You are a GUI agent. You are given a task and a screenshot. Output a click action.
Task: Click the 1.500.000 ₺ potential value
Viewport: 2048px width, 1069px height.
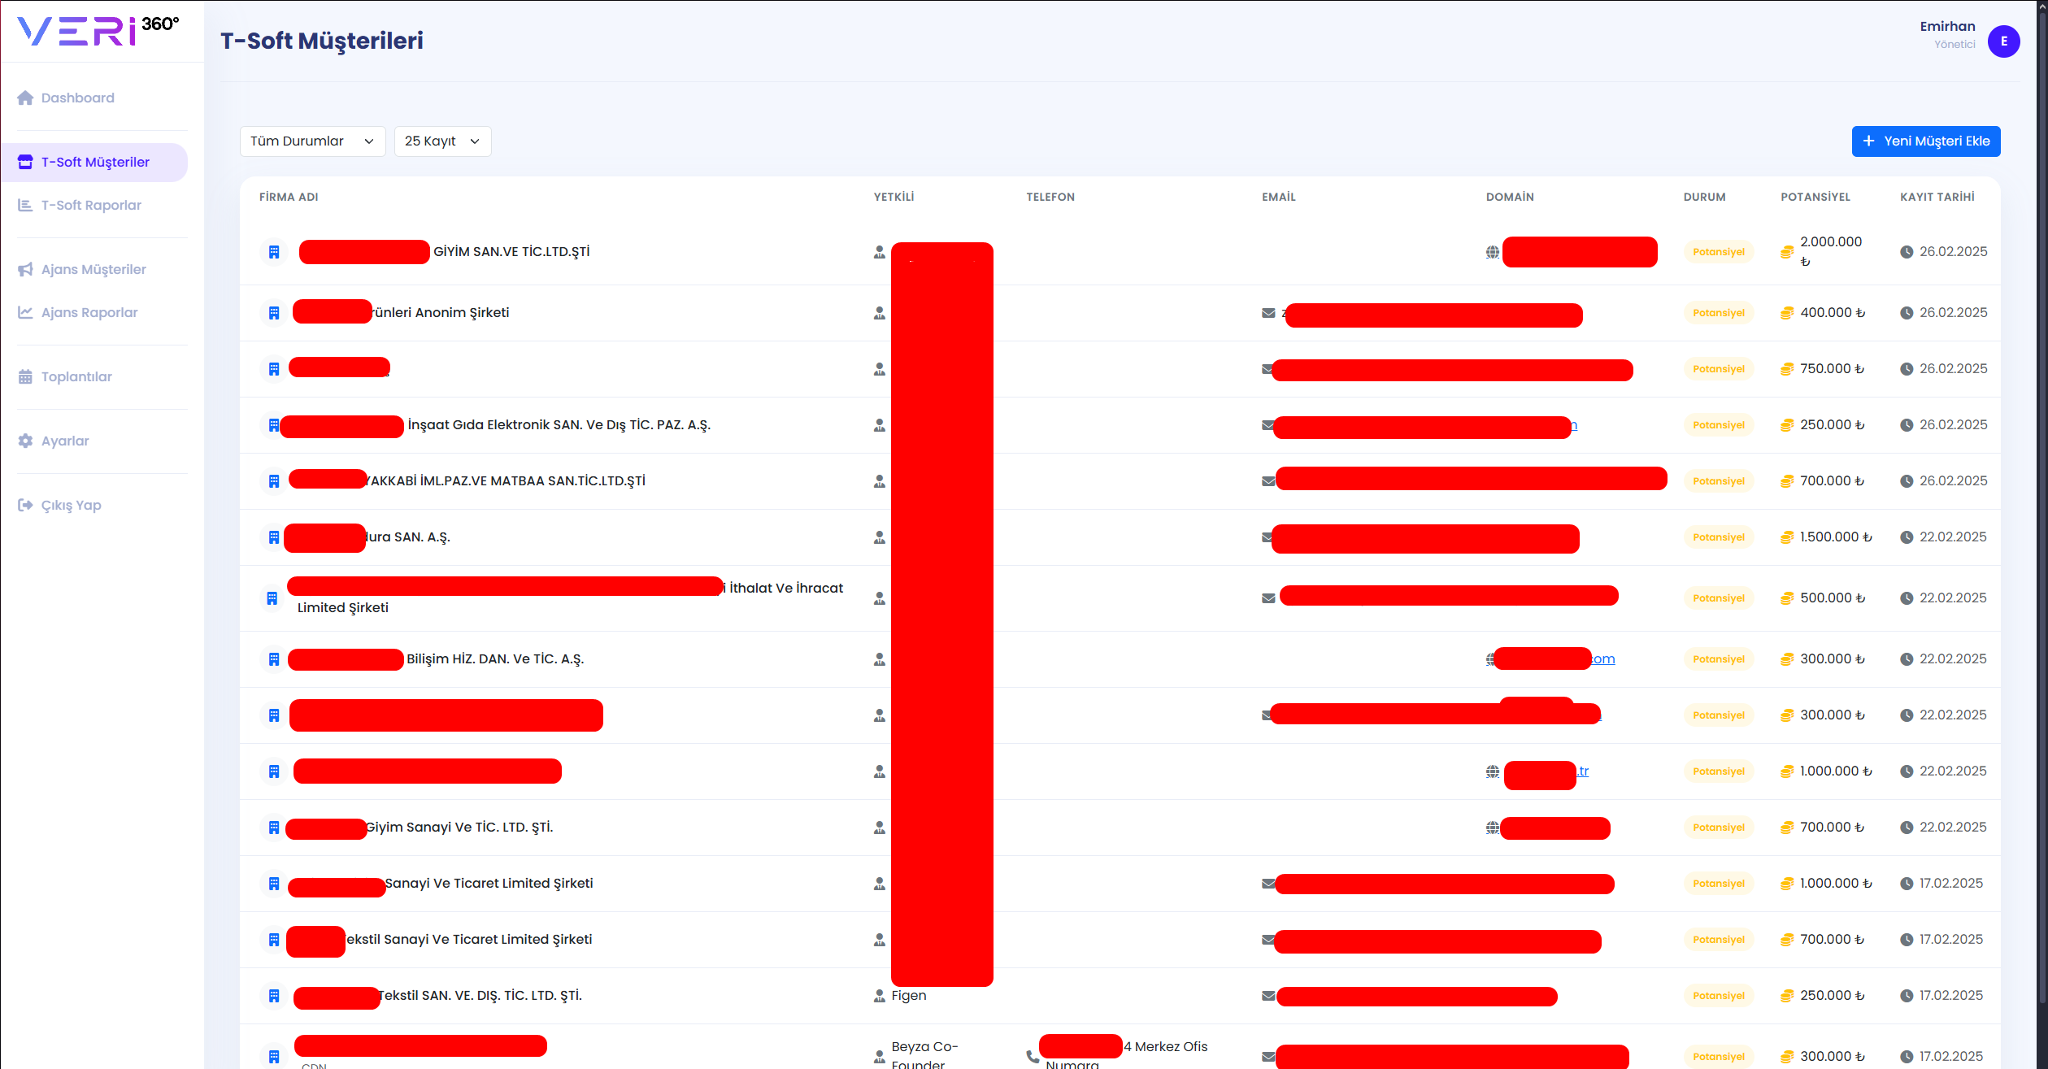click(x=1836, y=537)
